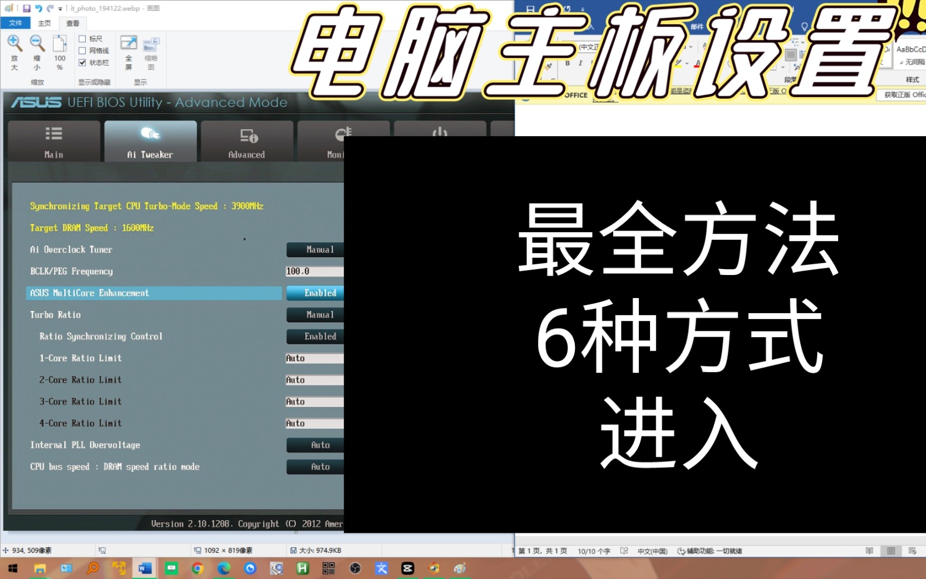
Task: Click the Word icon on the taskbar
Action: tap(145, 568)
